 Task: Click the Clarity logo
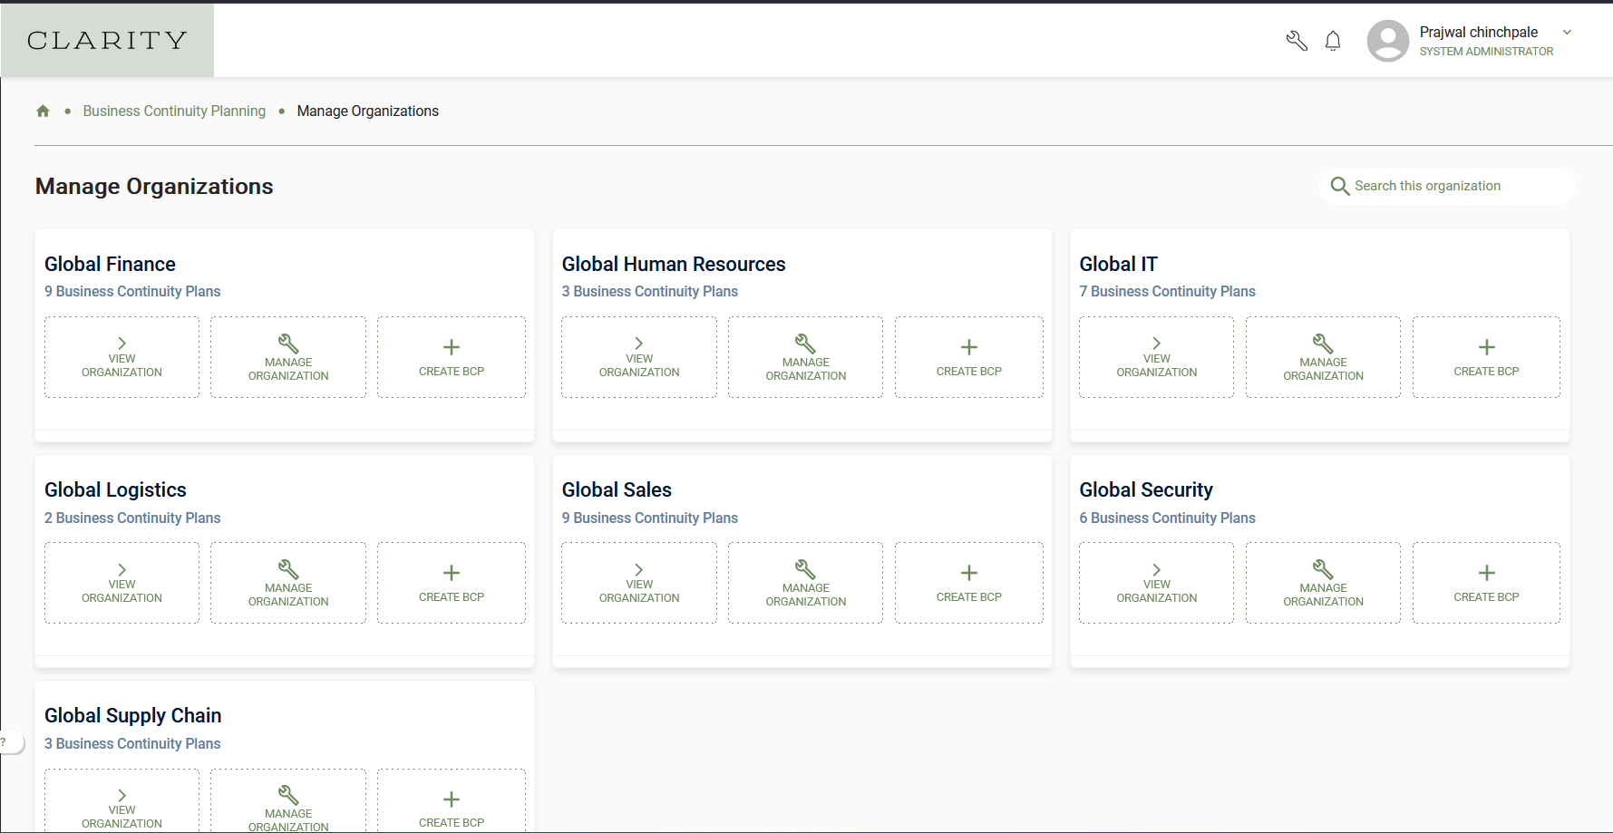pyautogui.click(x=107, y=40)
